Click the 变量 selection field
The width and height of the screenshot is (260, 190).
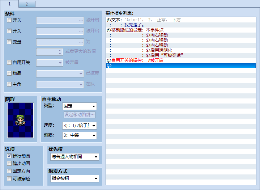tap(60, 42)
